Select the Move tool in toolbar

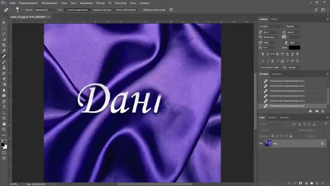click(4, 23)
